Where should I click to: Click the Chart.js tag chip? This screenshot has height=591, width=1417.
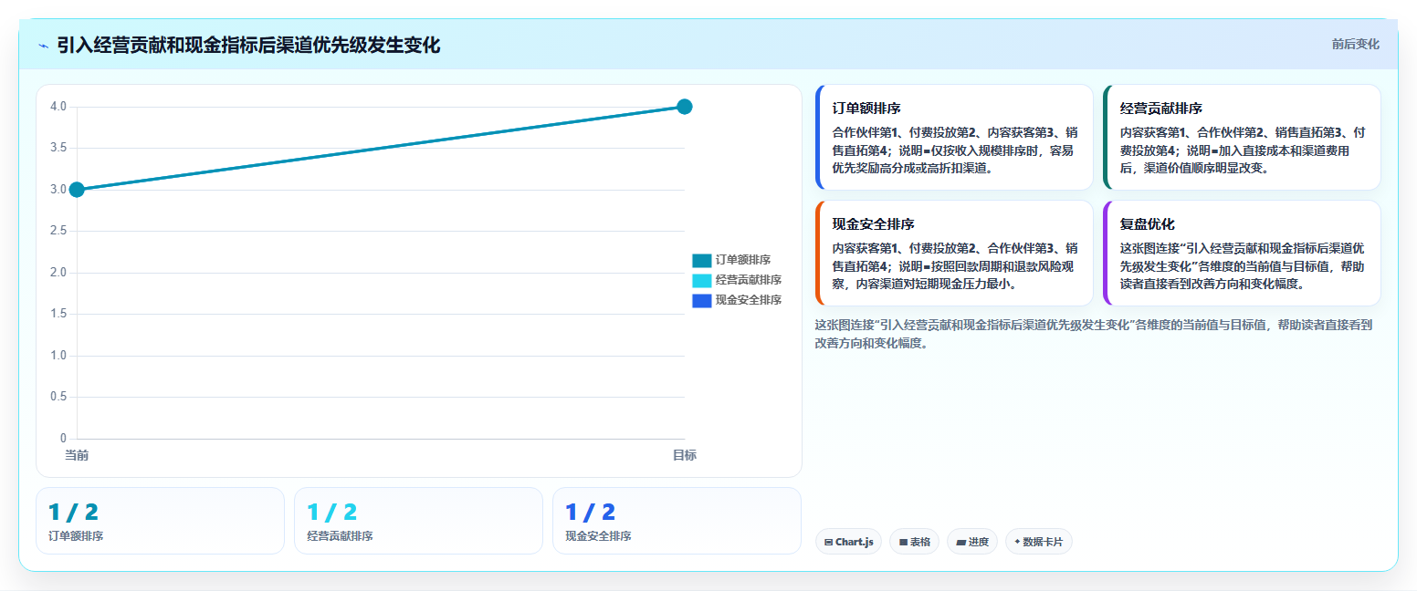848,542
